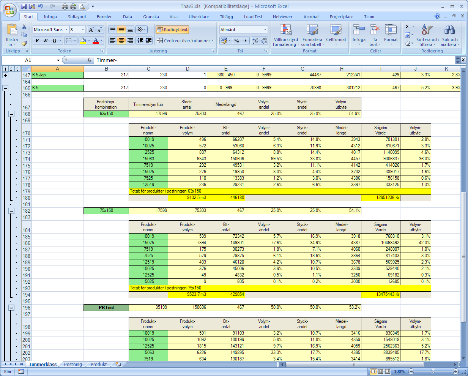Viewport: 468px width, 376px height.
Task: Toggle bold (F) formatting
Action: coord(37,41)
